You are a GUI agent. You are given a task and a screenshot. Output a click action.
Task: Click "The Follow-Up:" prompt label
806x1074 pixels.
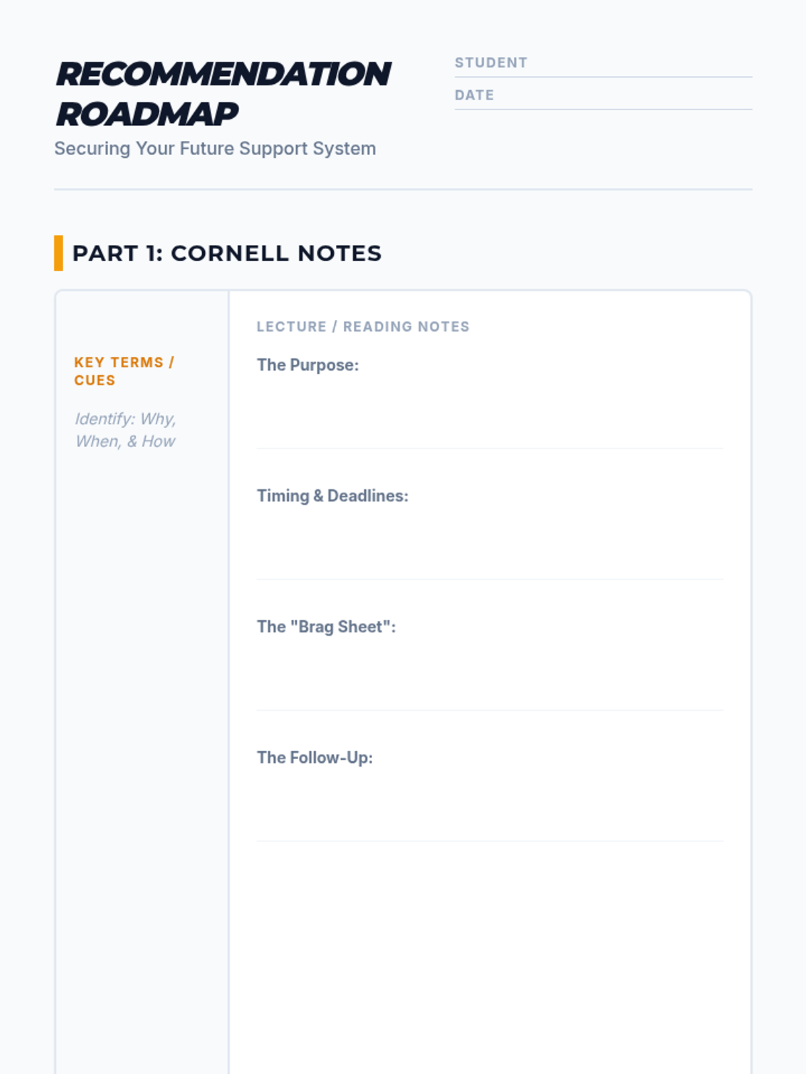tap(314, 758)
